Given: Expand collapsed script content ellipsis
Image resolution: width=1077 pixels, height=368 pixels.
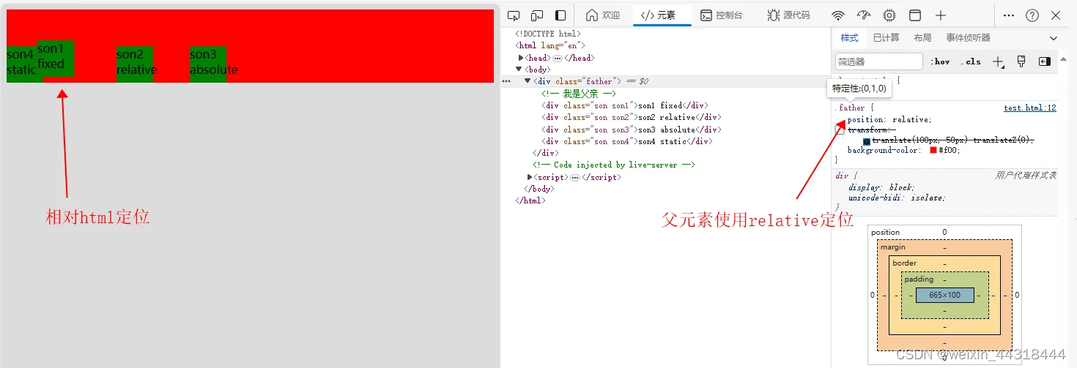Looking at the screenshot, I should [x=574, y=177].
